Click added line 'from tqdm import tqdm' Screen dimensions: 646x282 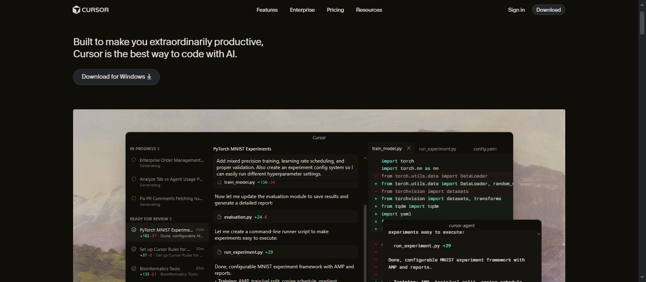410,206
